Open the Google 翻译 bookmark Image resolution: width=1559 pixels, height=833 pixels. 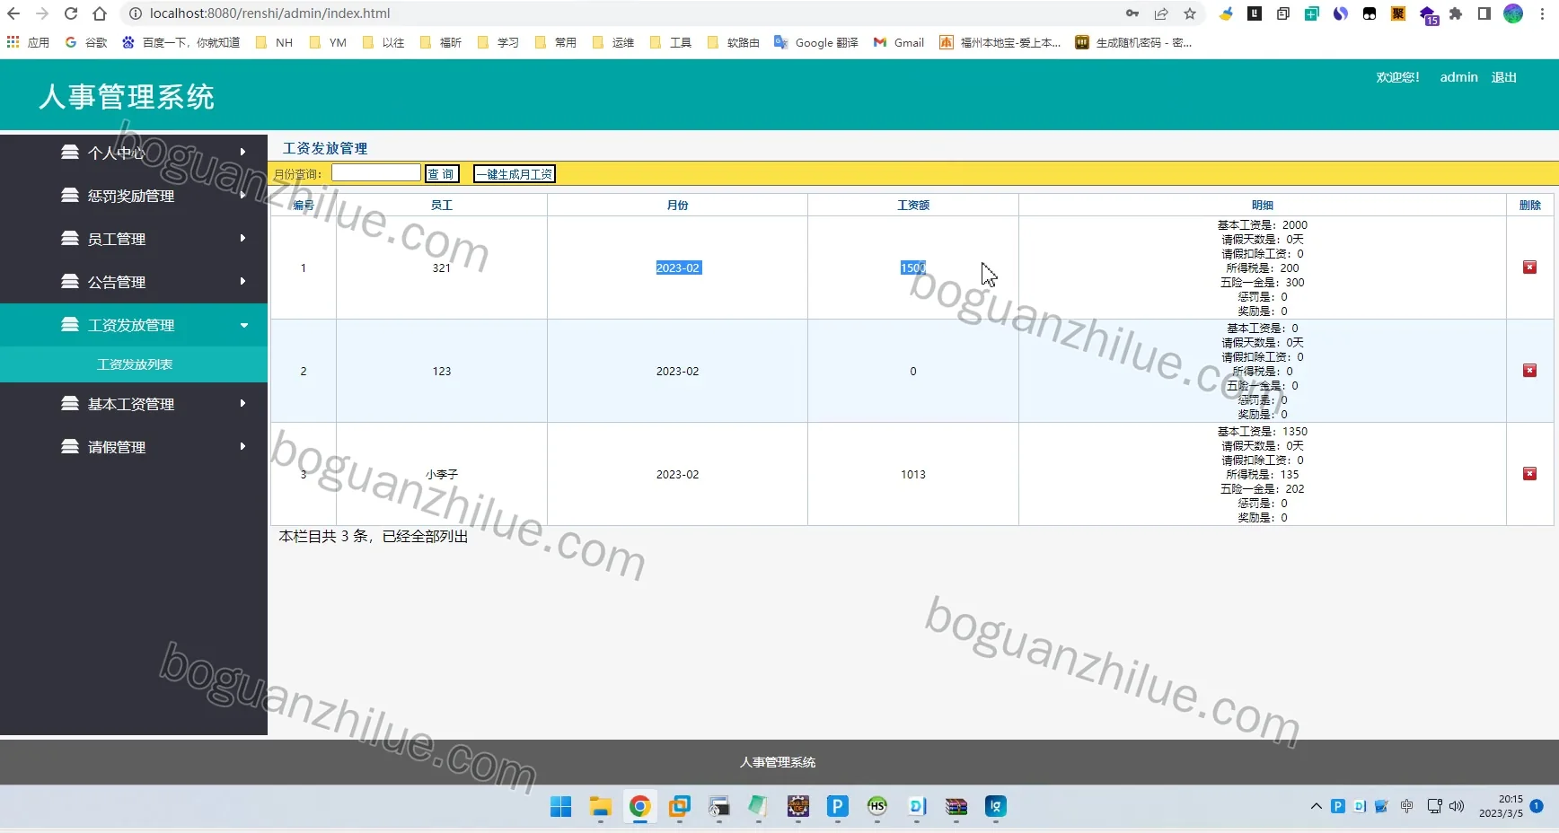point(816,42)
